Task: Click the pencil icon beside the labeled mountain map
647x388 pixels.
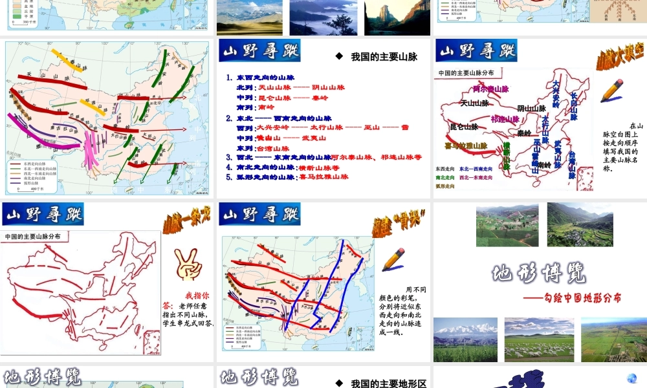Action: pos(612,91)
